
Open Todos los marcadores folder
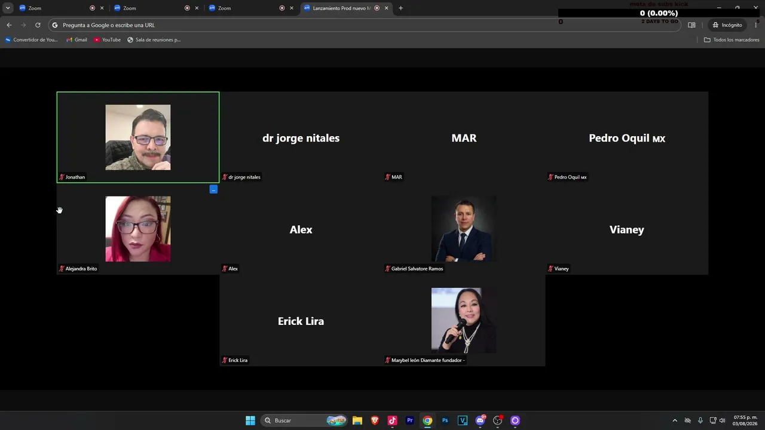(732, 40)
